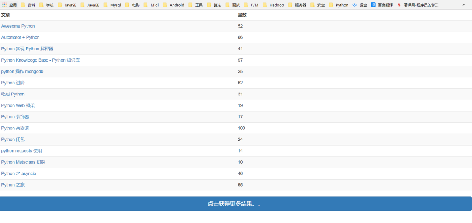Select star count 52 for Awesome Python
The height and width of the screenshot is (223, 472).
tap(240, 26)
